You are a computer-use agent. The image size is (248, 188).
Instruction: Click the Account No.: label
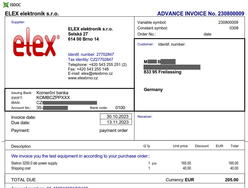(x=21, y=108)
